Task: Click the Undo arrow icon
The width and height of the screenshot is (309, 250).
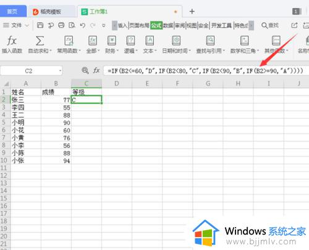Action: tap(82, 25)
